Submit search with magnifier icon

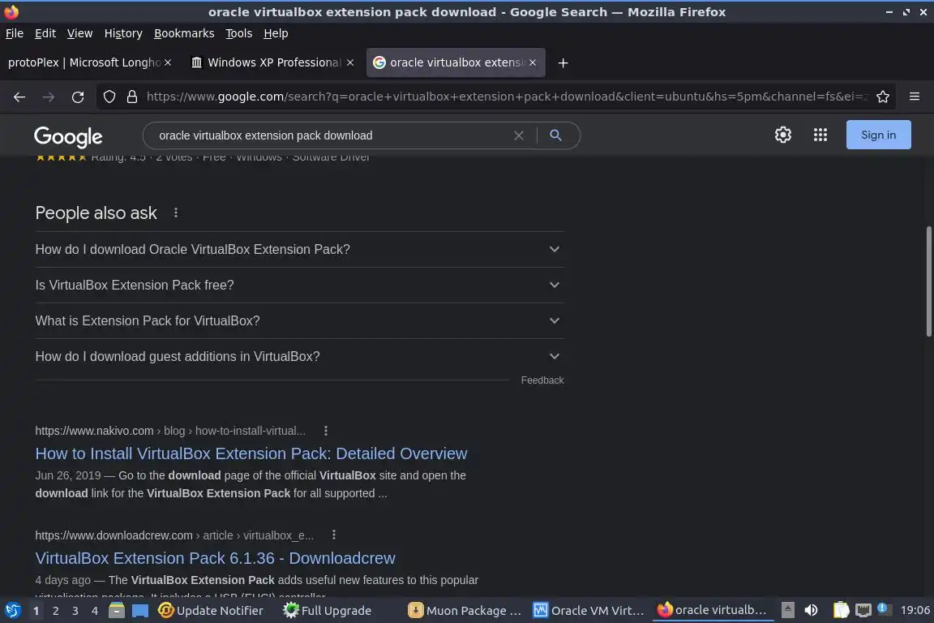555,135
